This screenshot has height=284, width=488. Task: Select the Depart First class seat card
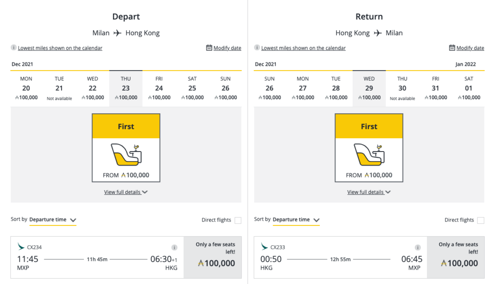point(126,148)
